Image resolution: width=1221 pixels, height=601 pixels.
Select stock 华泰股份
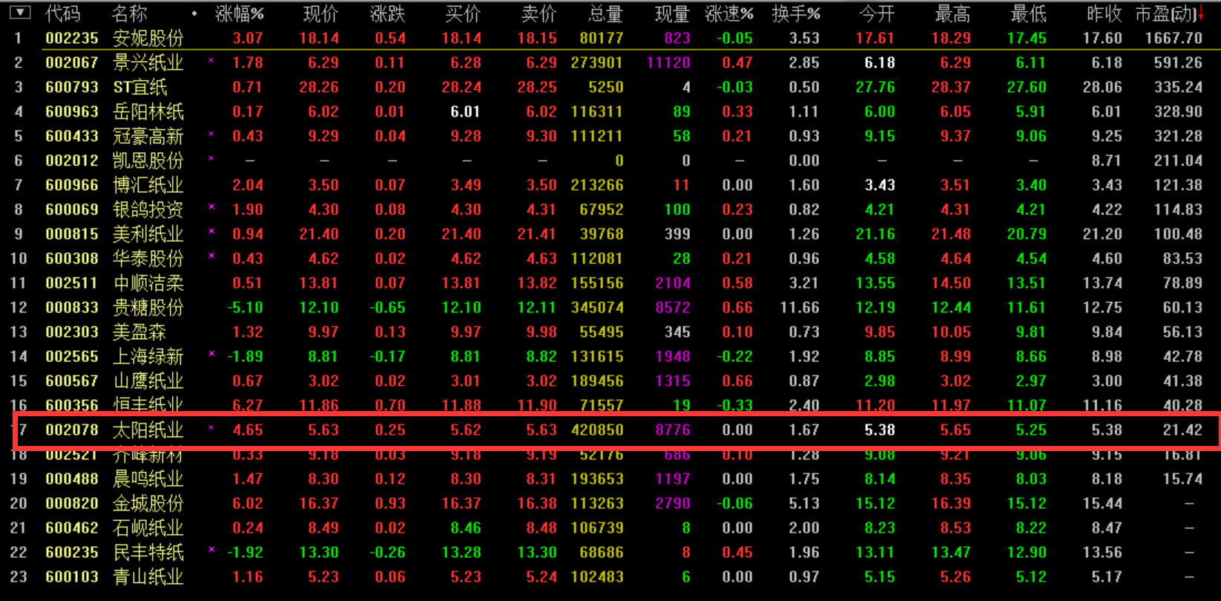148,258
